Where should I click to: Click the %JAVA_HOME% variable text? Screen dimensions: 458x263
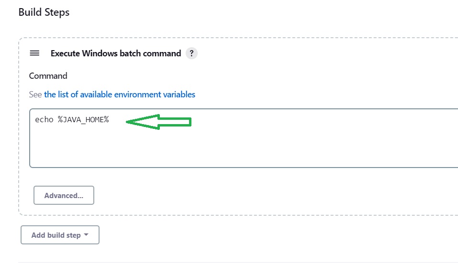coord(83,120)
